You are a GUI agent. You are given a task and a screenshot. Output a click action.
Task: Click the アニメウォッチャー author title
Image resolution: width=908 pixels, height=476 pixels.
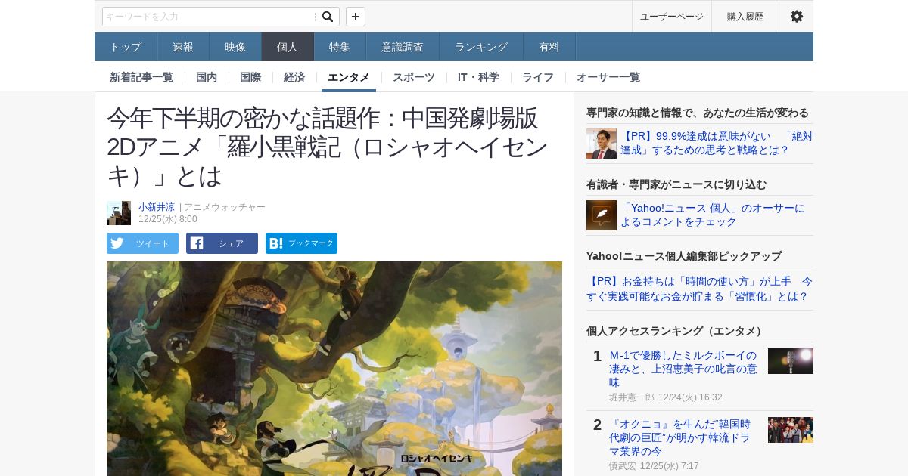225,207
